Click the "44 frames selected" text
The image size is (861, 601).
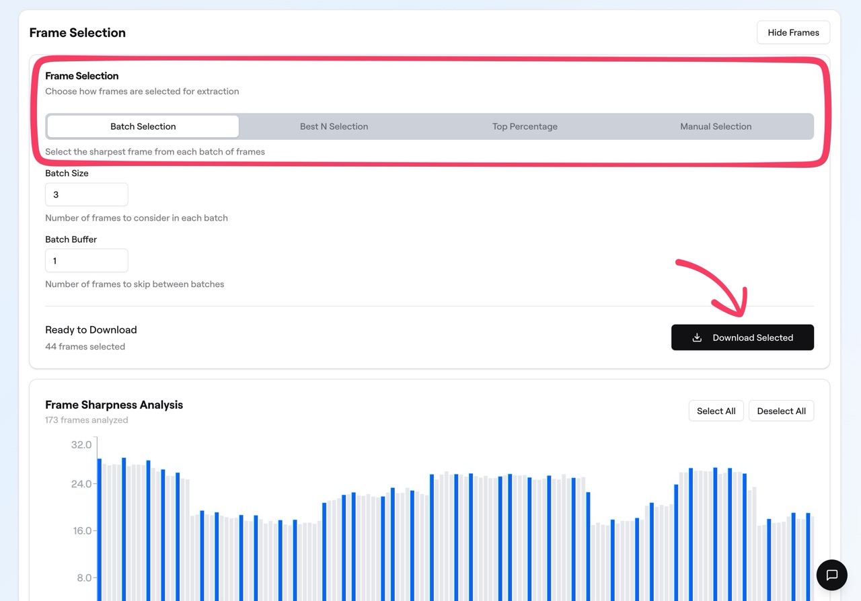85,347
